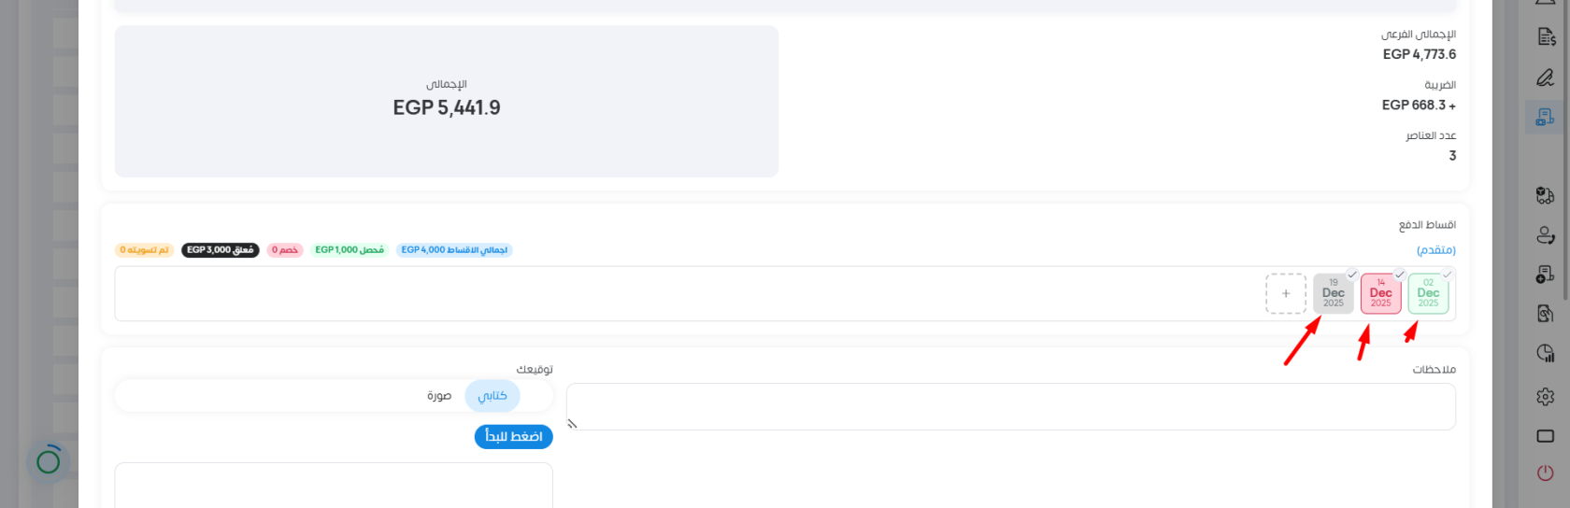Click the signature pen sidebar icon
This screenshot has width=1570, height=508.
pos(1546,78)
